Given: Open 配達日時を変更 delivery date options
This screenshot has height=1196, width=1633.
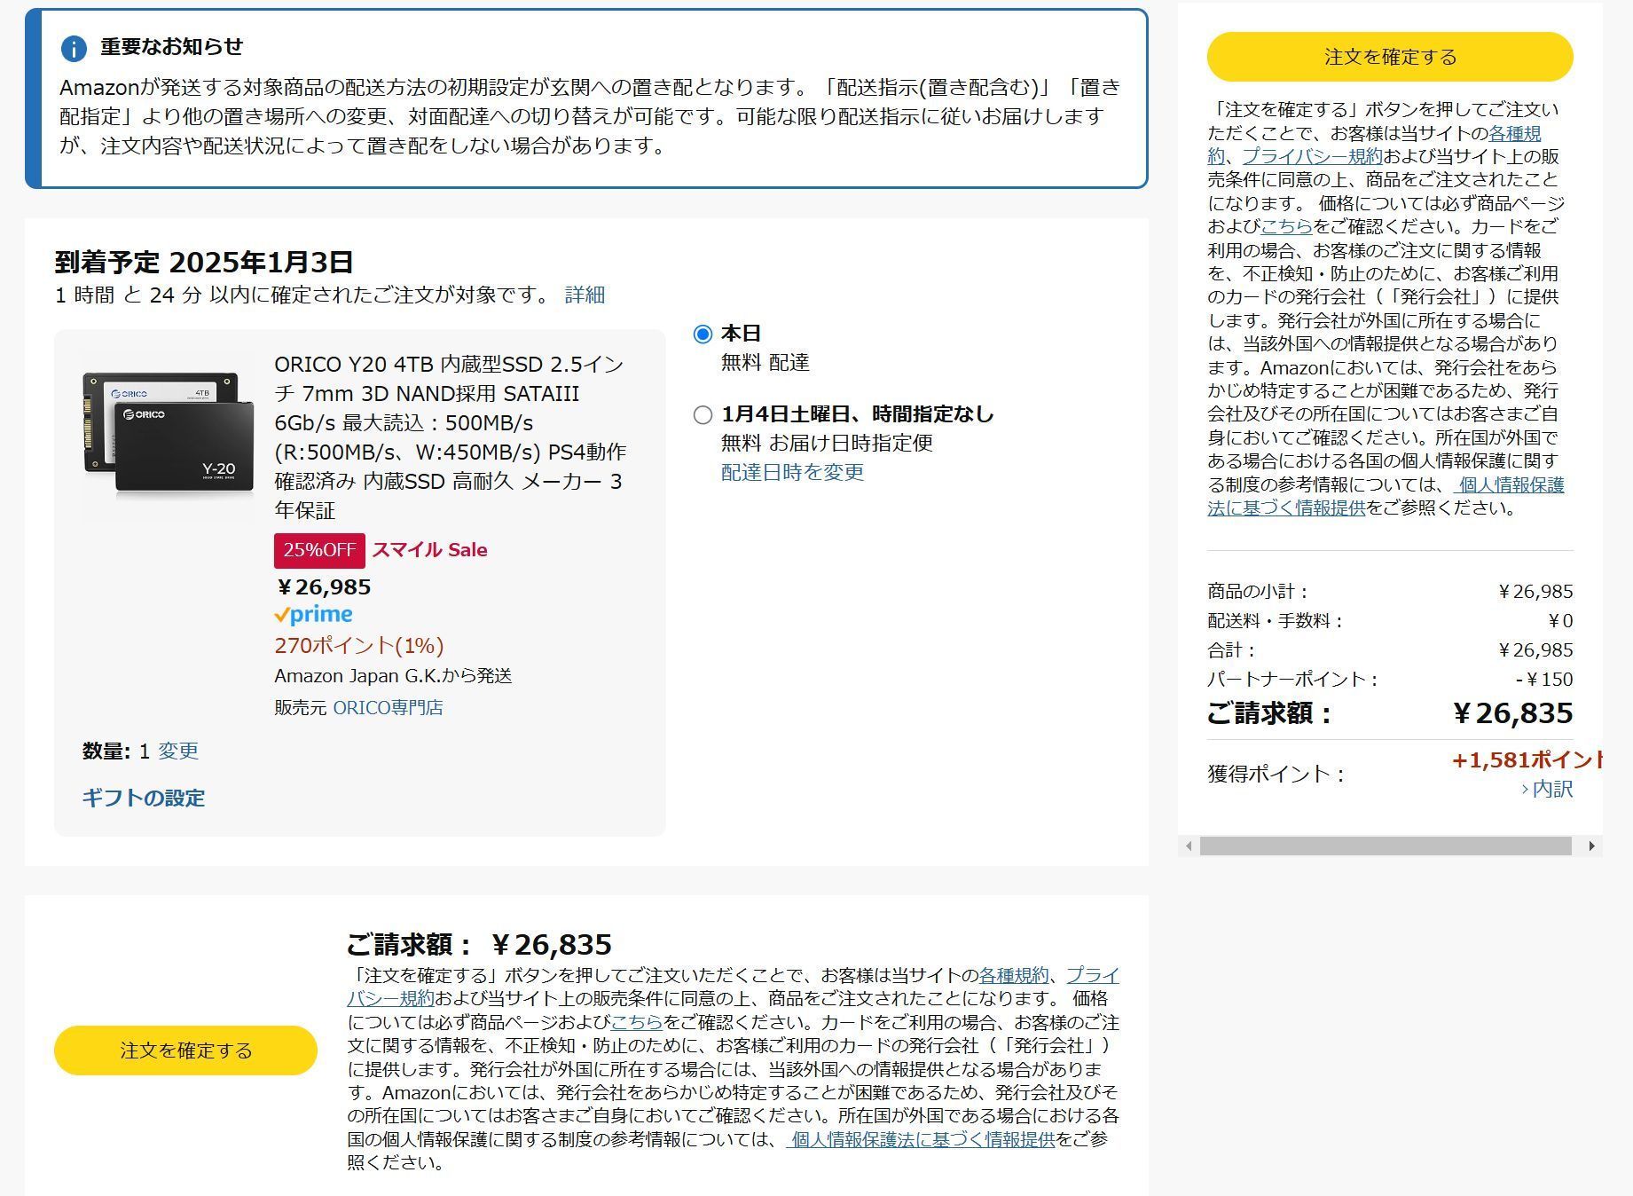Looking at the screenshot, I should coord(792,472).
